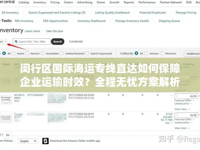Click date 01/17/2022 03:25:49
Screen dimensions: 200x150
[81, 95]
